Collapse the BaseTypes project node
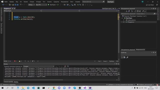This screenshot has width=160, height=90. pyautogui.click(x=122, y=18)
